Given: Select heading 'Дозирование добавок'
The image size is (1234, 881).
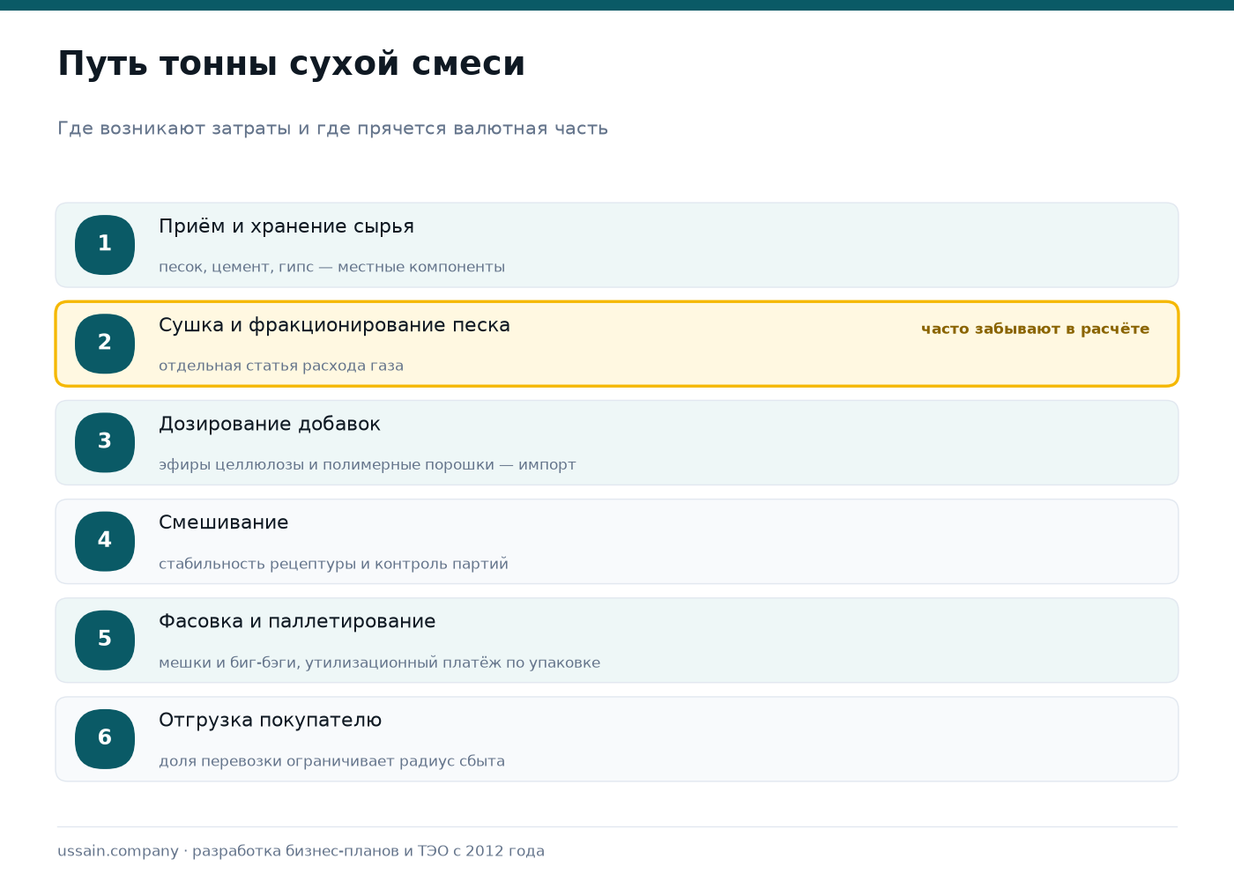Looking at the screenshot, I should coord(270,424).
